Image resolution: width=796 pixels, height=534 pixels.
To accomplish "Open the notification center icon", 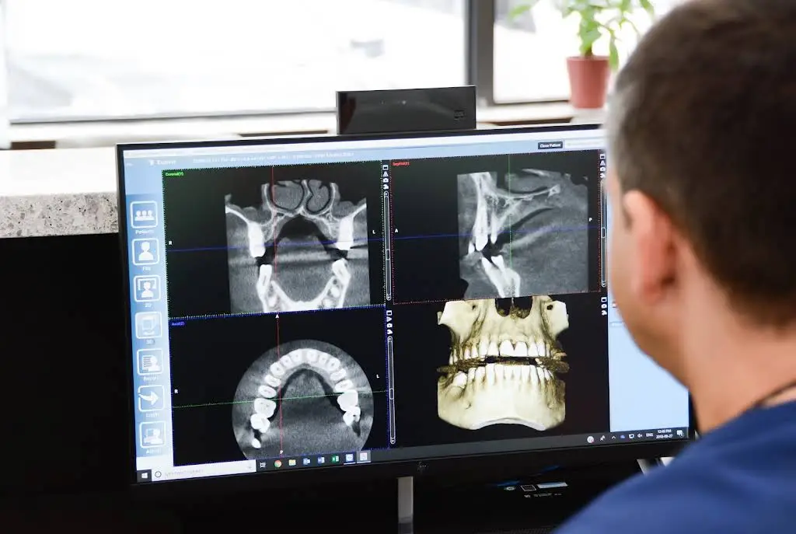I will [680, 433].
